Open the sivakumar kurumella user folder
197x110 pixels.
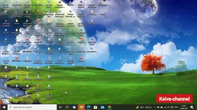6,23
